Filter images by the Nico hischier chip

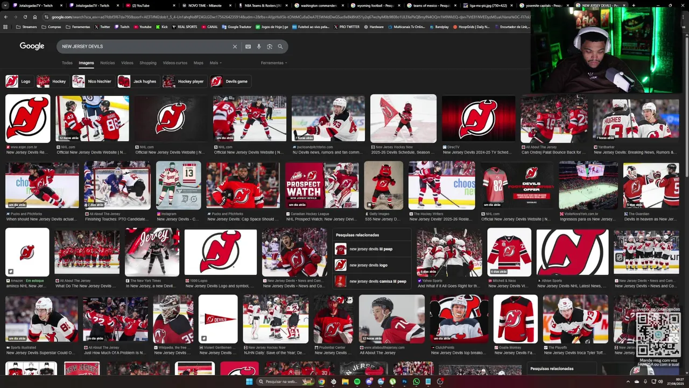93,81
